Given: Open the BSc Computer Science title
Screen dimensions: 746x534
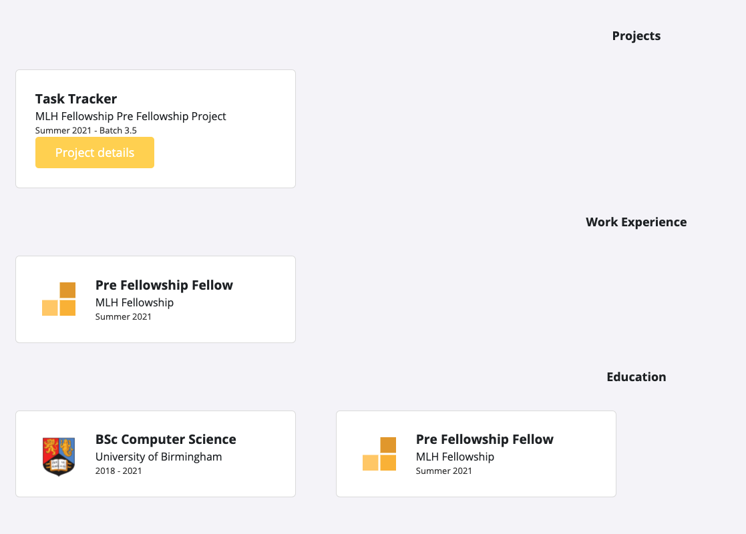Looking at the screenshot, I should (166, 439).
